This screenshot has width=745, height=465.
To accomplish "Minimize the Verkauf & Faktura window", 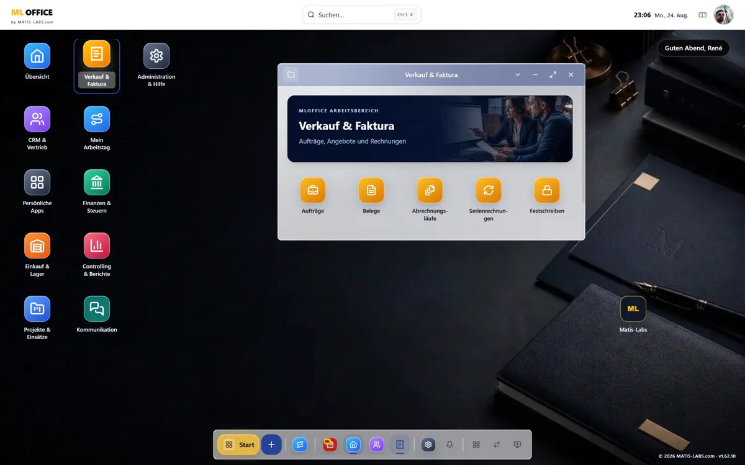I will [535, 74].
